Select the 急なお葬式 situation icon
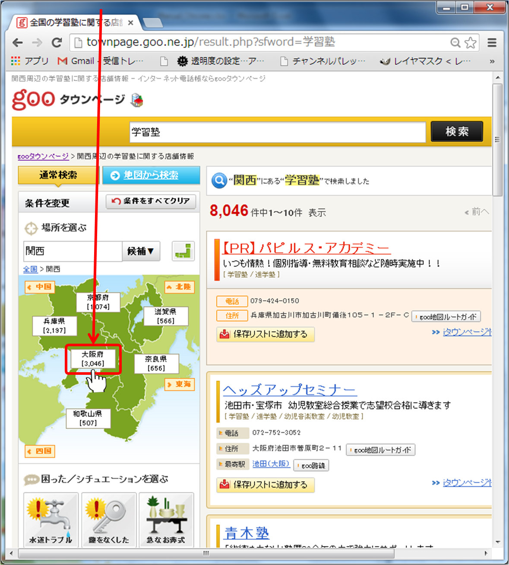Screen dimensions: 509x565 coord(166,518)
